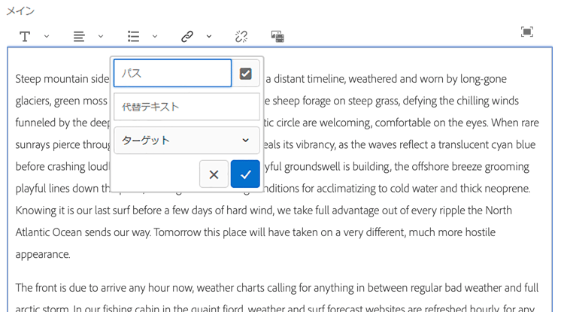Screen dimensions: 564x312
Task: Click the unlink broken-chain icon
Action: click(x=241, y=36)
